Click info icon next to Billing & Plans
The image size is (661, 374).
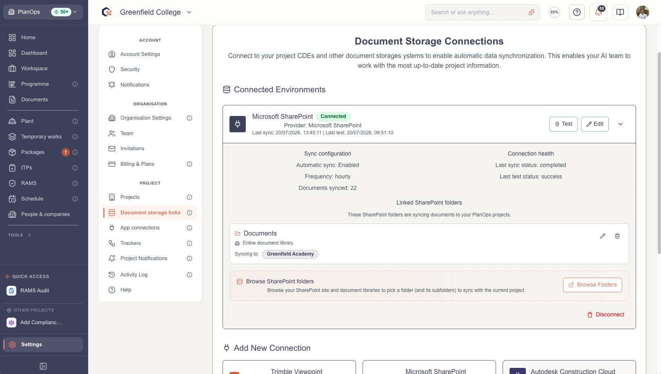point(189,164)
